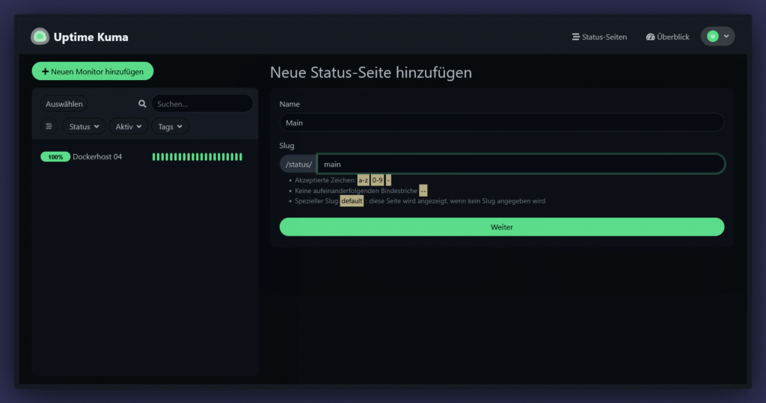Click the green Weiter button

[x=501, y=227]
